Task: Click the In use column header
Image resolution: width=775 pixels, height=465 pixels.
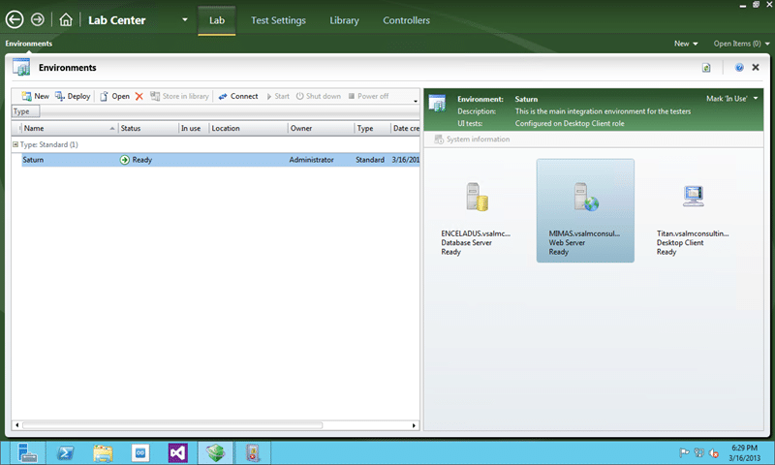Action: 194,128
